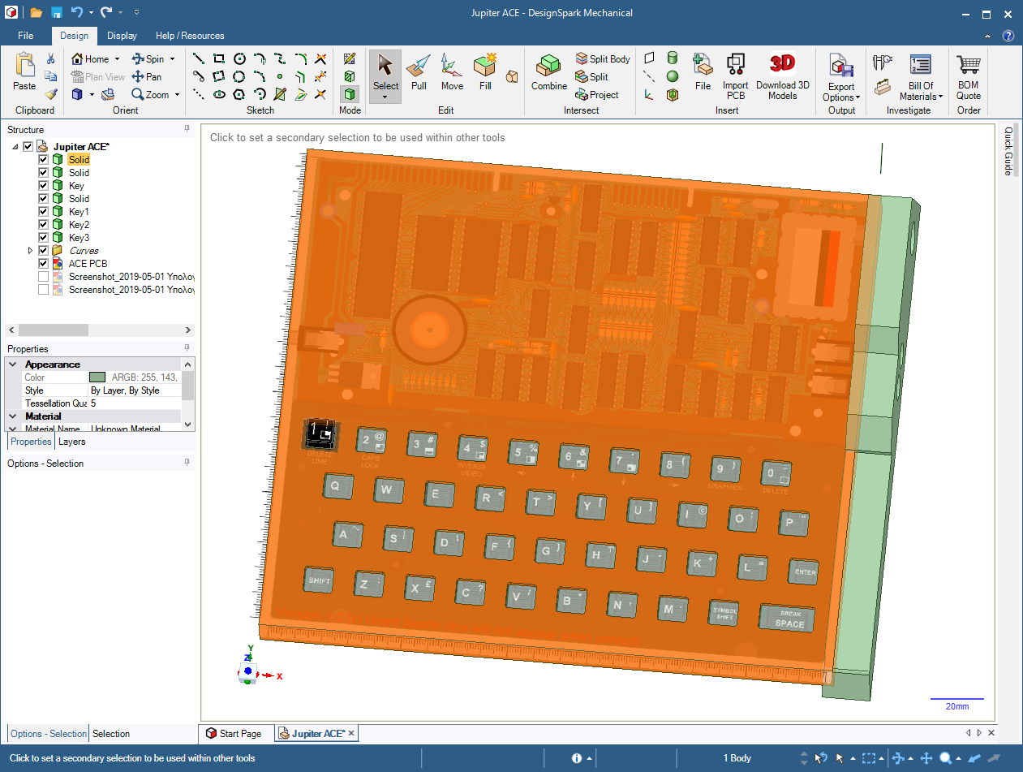Open the File menu
Image resolution: width=1023 pixels, height=772 pixels.
pos(25,36)
